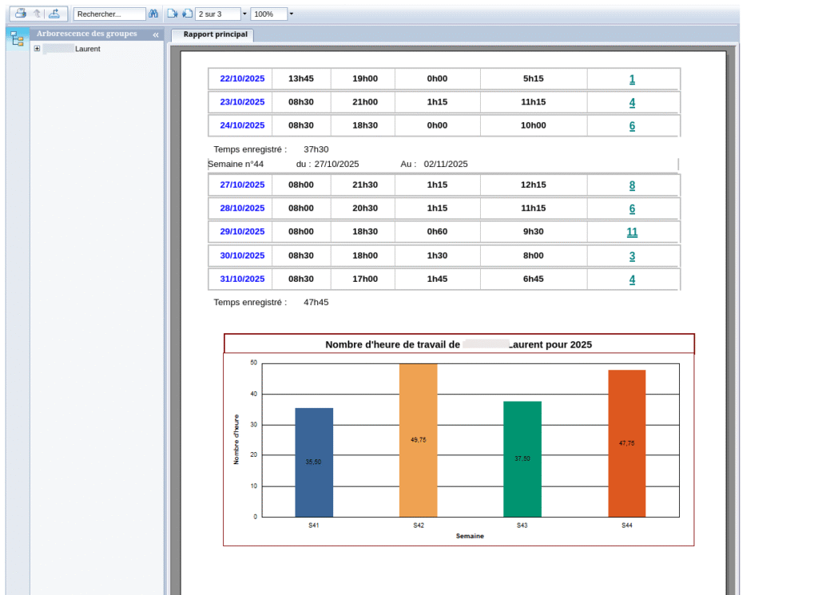This screenshot has height=595, width=818.
Task: Click the 1h30 cell in the 30/10/2025 row
Action: point(437,256)
